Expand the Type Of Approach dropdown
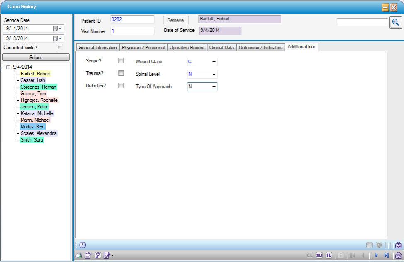The height and width of the screenshot is (262, 404). pos(215,87)
